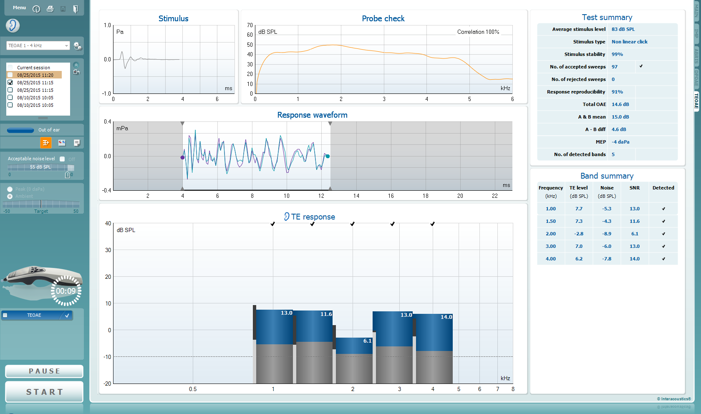Click the ear selection icon
701x414 pixels.
pyautogui.click(x=13, y=25)
